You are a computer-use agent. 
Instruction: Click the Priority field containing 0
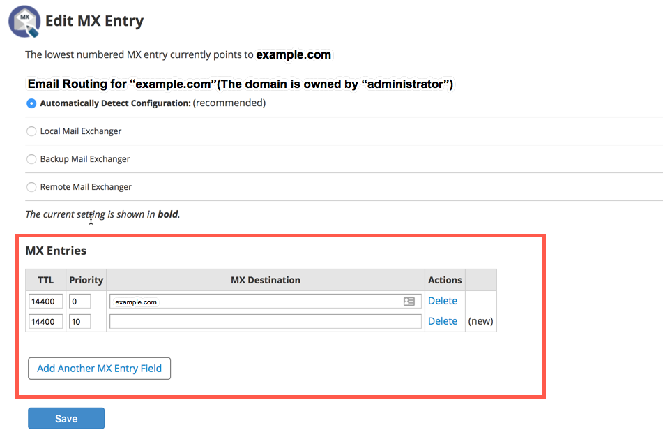pos(79,302)
